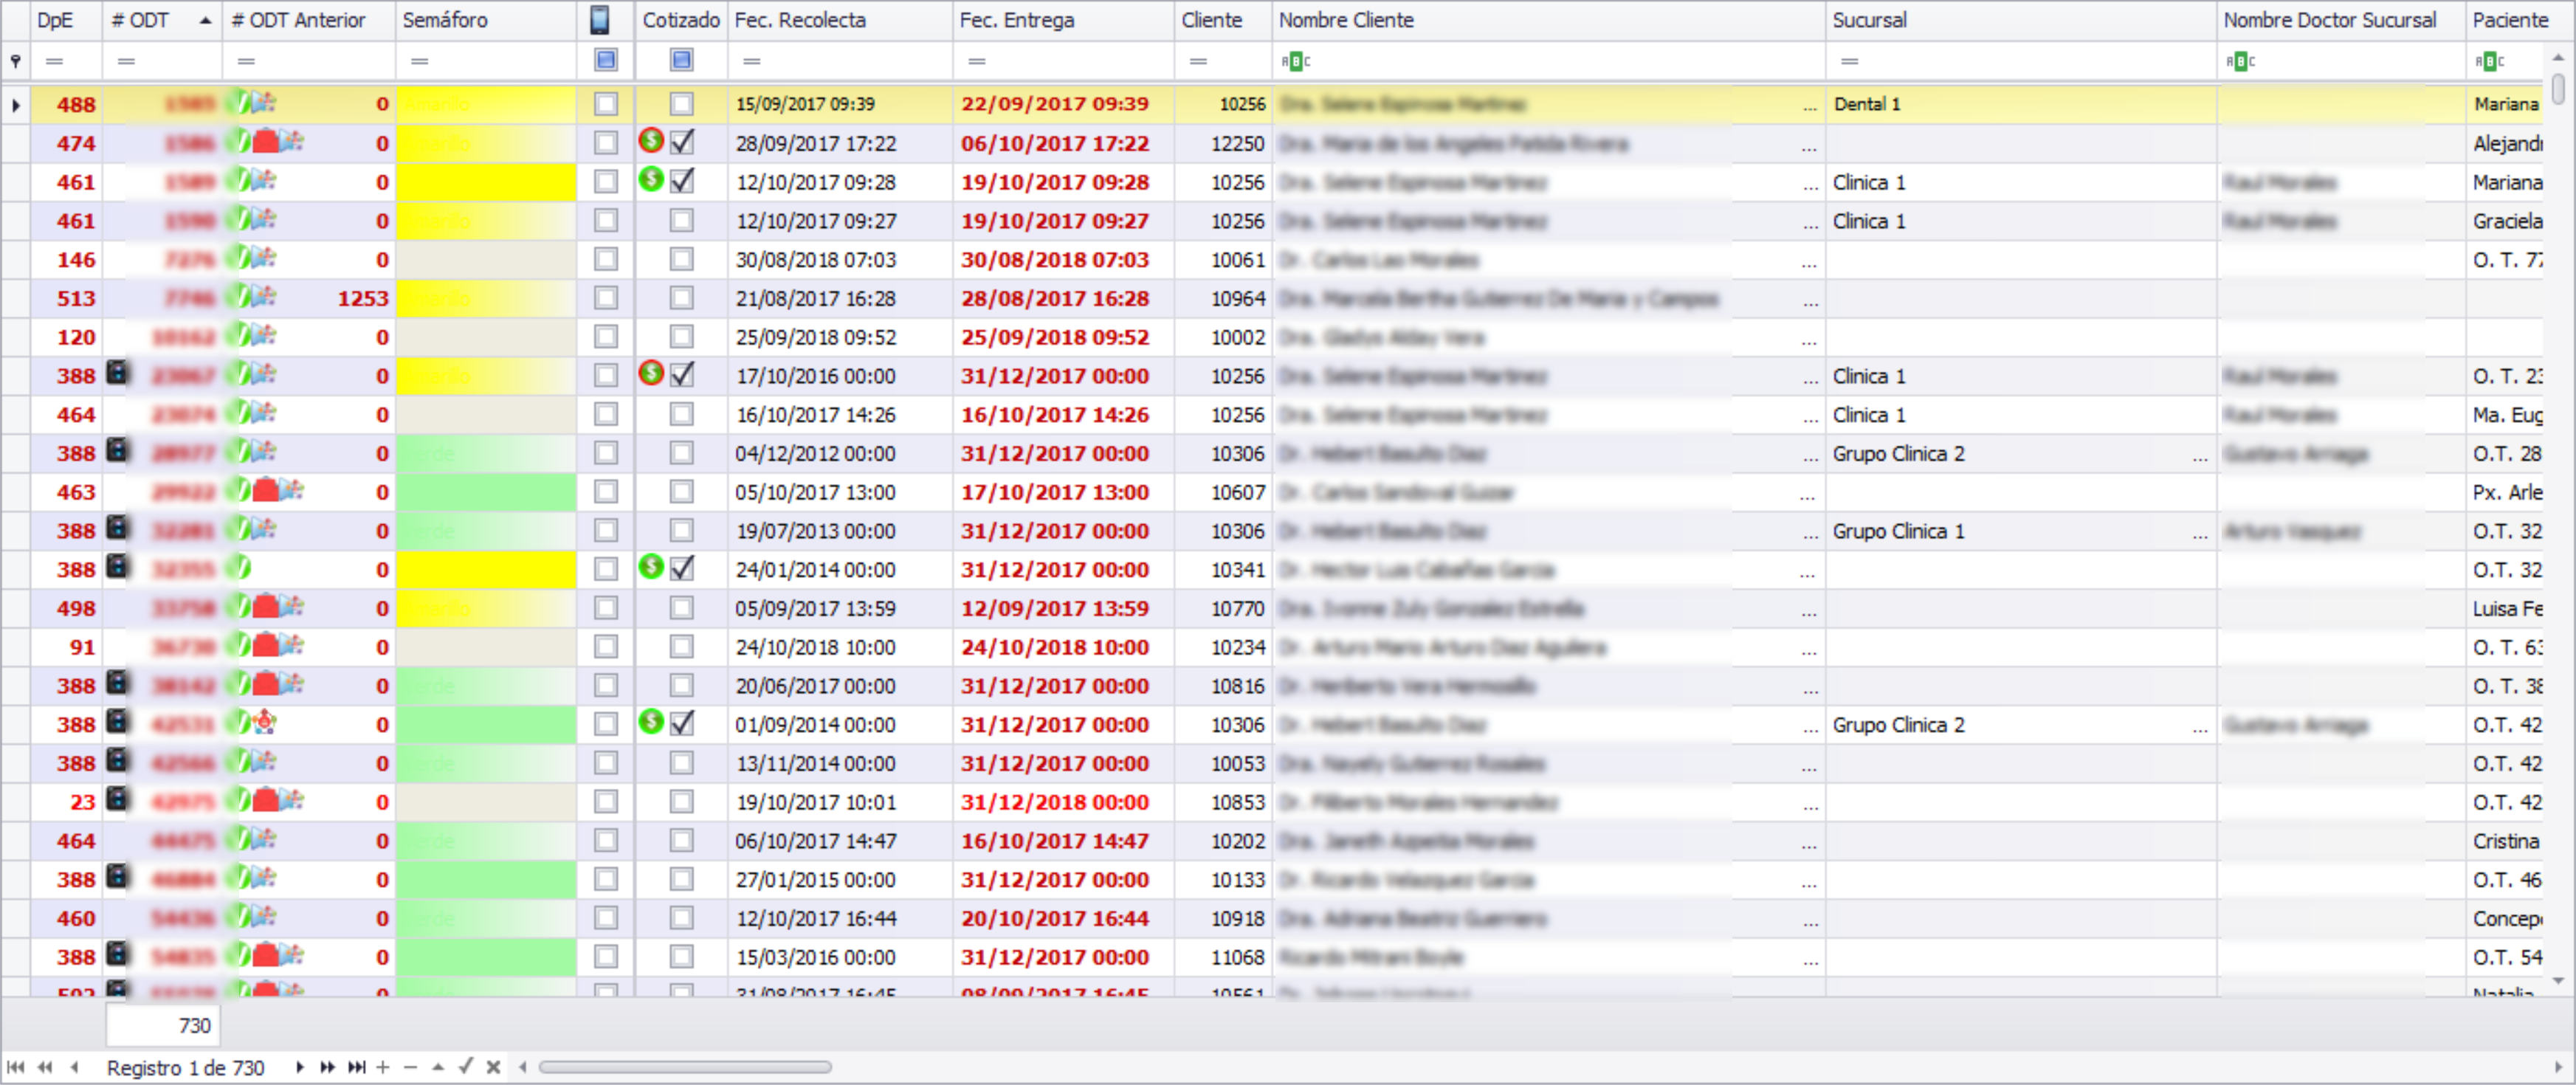Open ellipsis button in Grupo Clinica 1 cell
This screenshot has width=2576, height=1085.
pyautogui.click(x=2200, y=533)
